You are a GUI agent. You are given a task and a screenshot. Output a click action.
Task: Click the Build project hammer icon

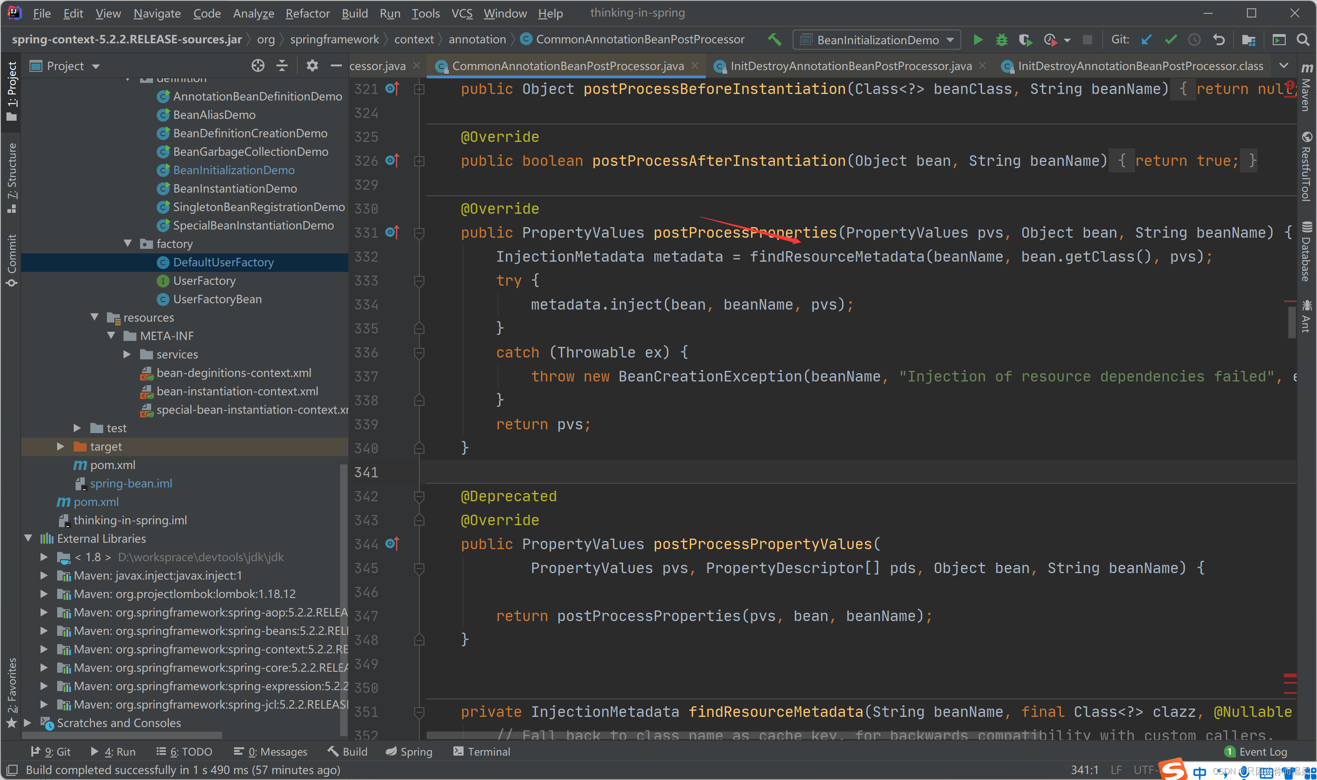[775, 40]
